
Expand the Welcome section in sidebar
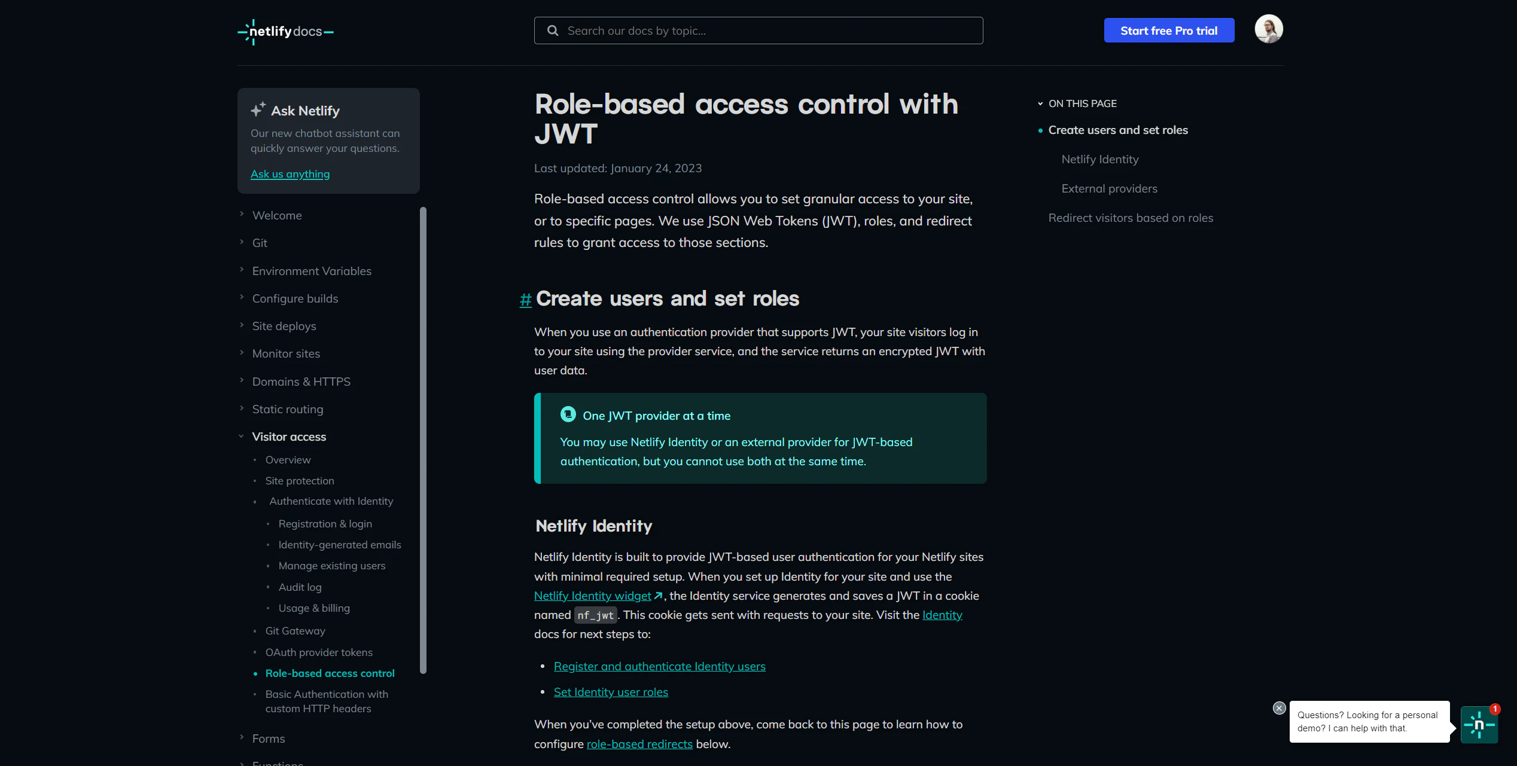[242, 214]
